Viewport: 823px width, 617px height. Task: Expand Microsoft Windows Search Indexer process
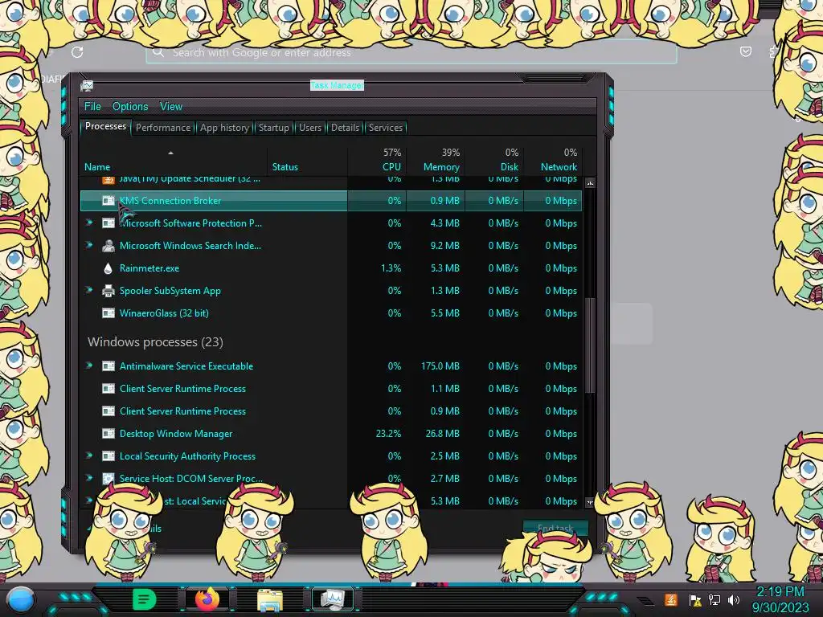pos(89,246)
